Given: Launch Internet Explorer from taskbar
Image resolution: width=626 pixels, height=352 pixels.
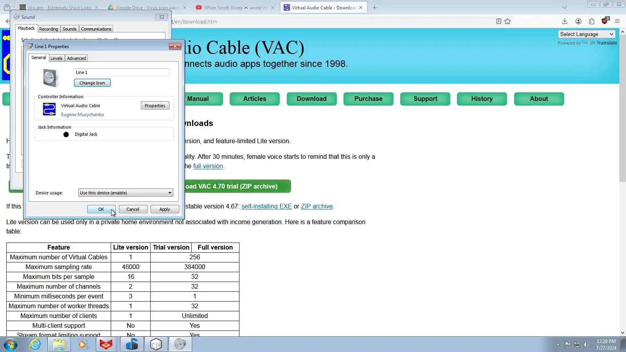Looking at the screenshot, I should pyautogui.click(x=35, y=345).
